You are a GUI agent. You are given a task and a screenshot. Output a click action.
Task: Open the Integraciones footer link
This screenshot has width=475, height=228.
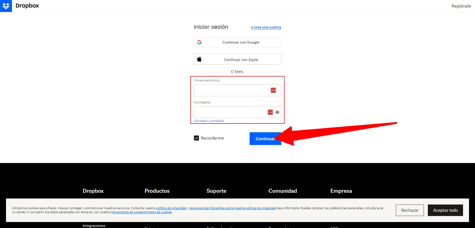94,225
